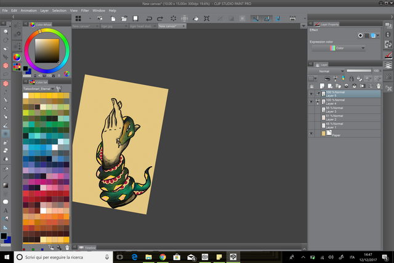
Task: Select the Magnifier zoom tool
Action: point(6,30)
